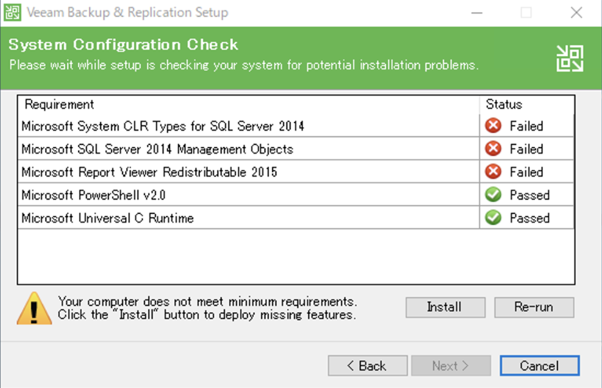Re-run the configuration check

[534, 307]
